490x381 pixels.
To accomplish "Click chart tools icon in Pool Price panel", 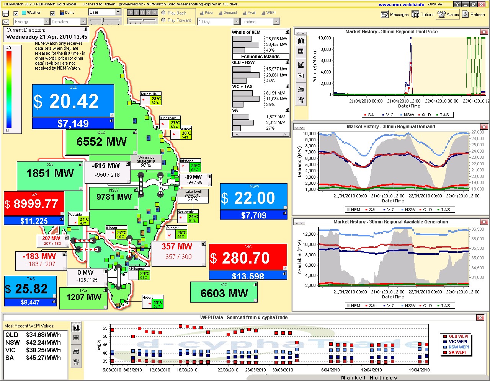I will click(301, 65).
